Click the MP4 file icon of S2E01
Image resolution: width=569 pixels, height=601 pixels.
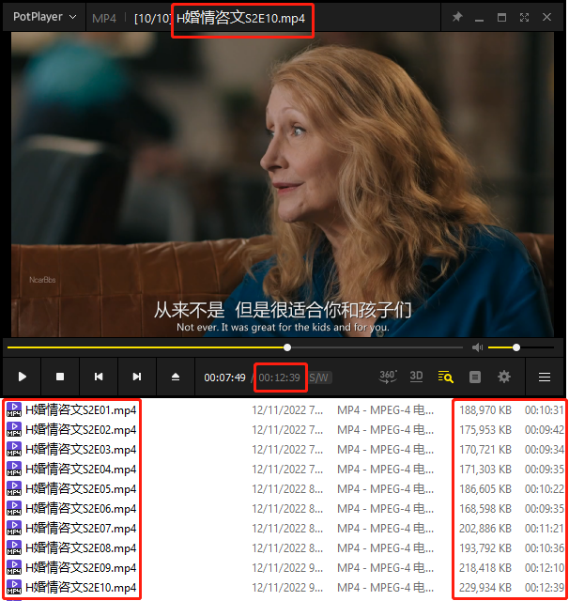tap(14, 409)
